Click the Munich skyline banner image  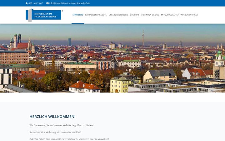(112, 58)
